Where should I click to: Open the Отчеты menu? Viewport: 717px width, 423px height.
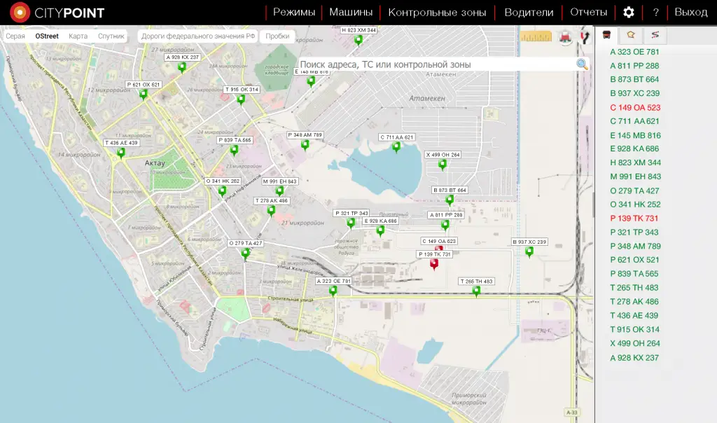[x=588, y=13]
